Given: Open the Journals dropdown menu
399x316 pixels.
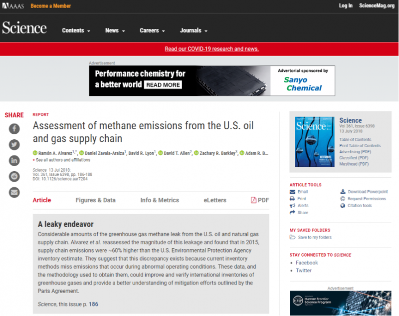Looking at the screenshot, I should [x=194, y=30].
